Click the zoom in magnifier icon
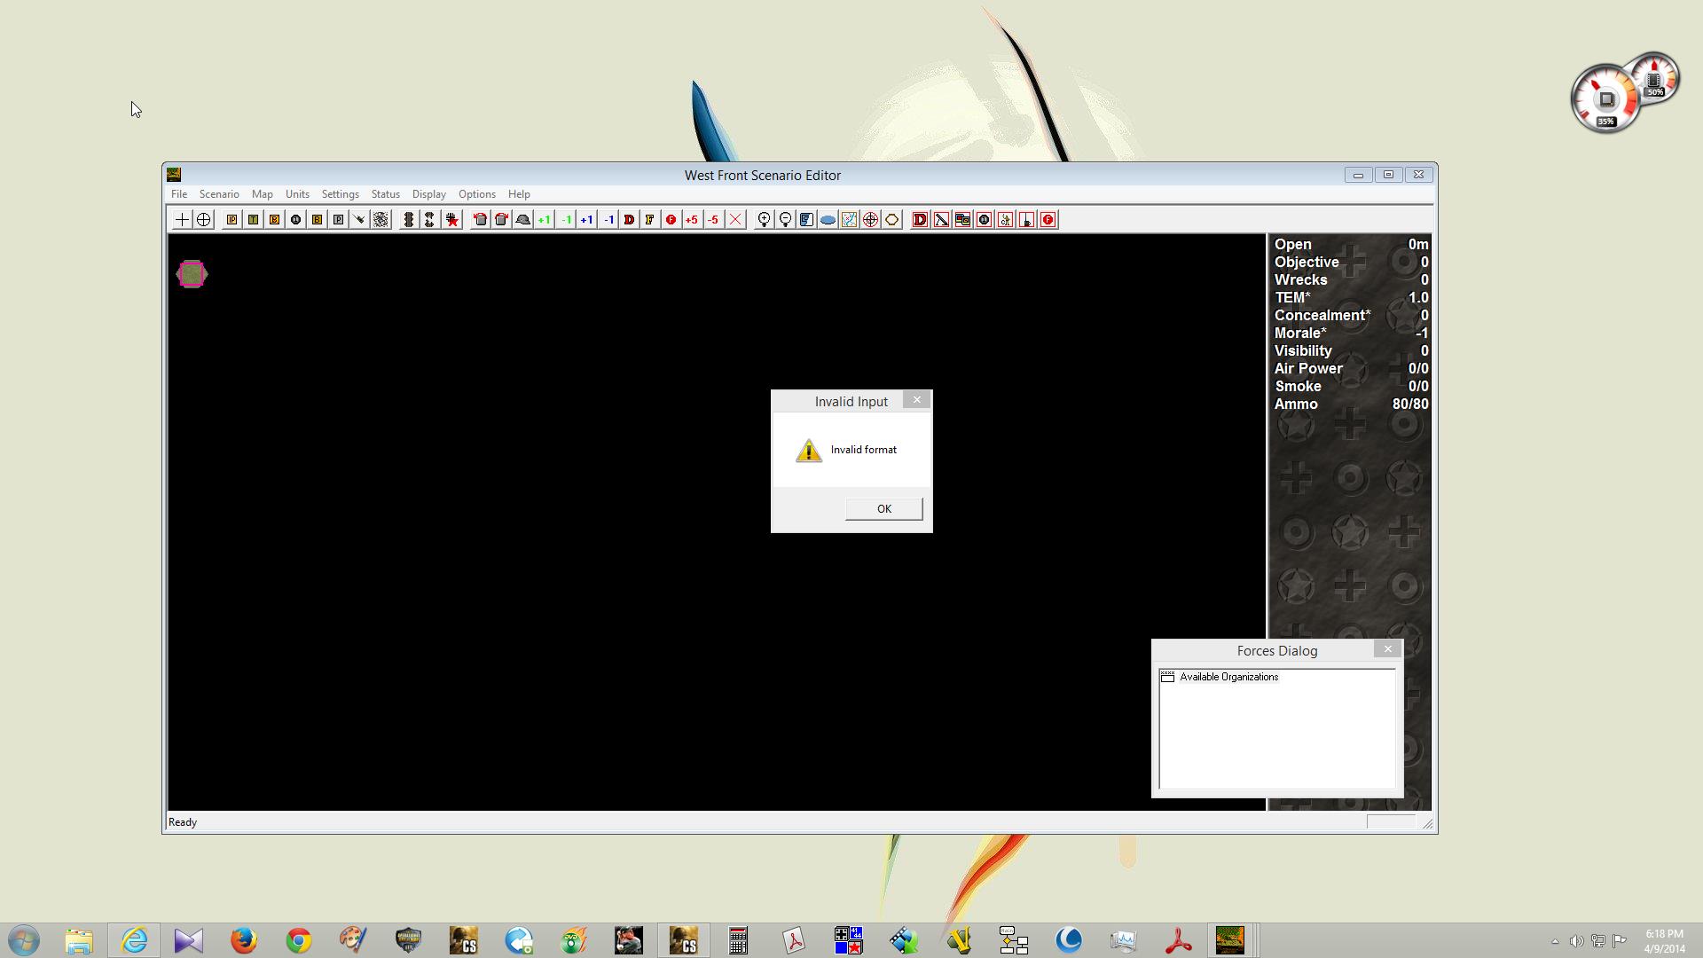This screenshot has height=958, width=1703. [x=764, y=220]
